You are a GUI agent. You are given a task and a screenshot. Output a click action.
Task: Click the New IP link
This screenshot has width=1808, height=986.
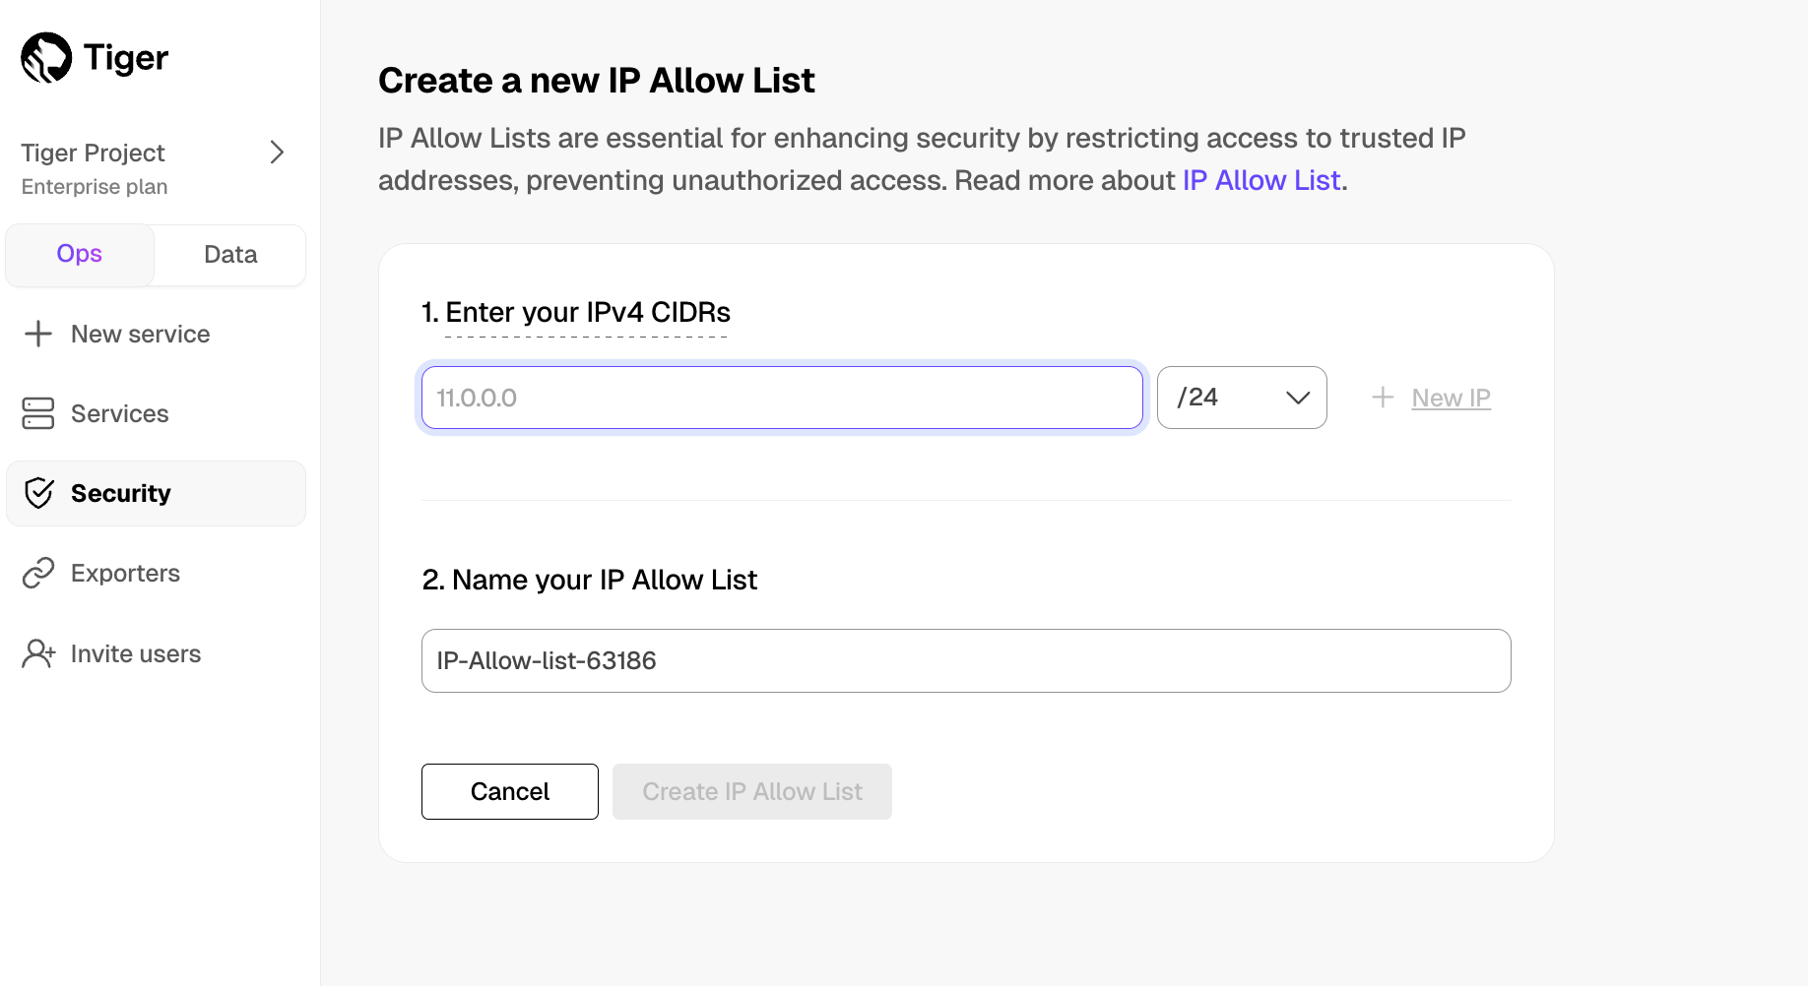point(1451,398)
